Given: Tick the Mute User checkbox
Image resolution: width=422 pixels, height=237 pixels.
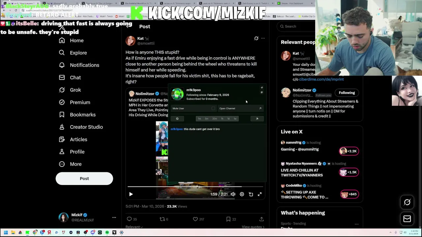Looking at the screenshot, I should point(213,108).
